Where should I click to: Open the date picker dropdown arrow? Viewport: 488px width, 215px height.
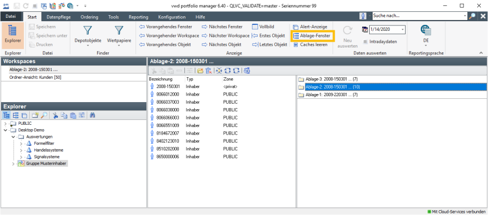pos(402,30)
